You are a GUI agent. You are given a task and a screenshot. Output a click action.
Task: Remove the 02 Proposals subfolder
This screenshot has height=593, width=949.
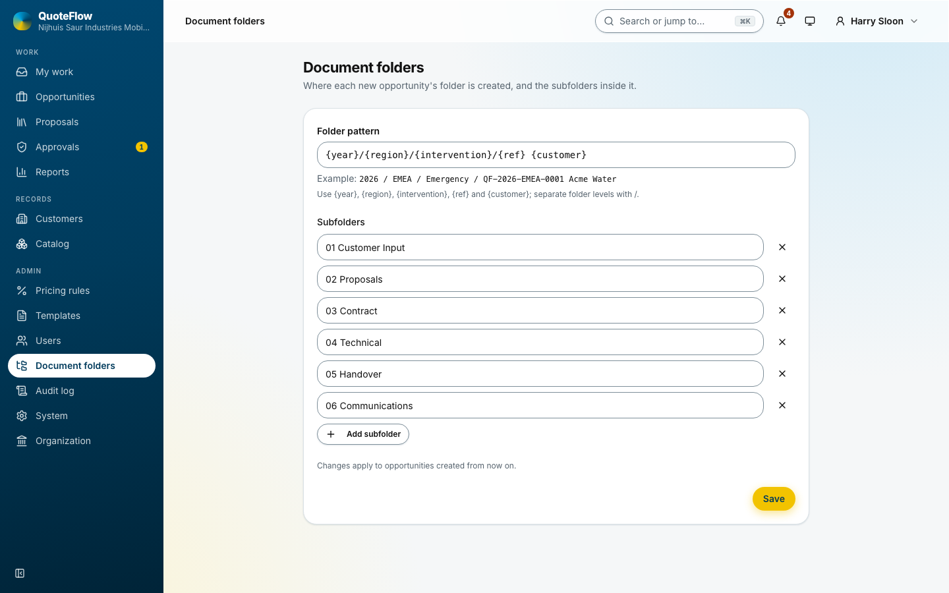click(782, 279)
